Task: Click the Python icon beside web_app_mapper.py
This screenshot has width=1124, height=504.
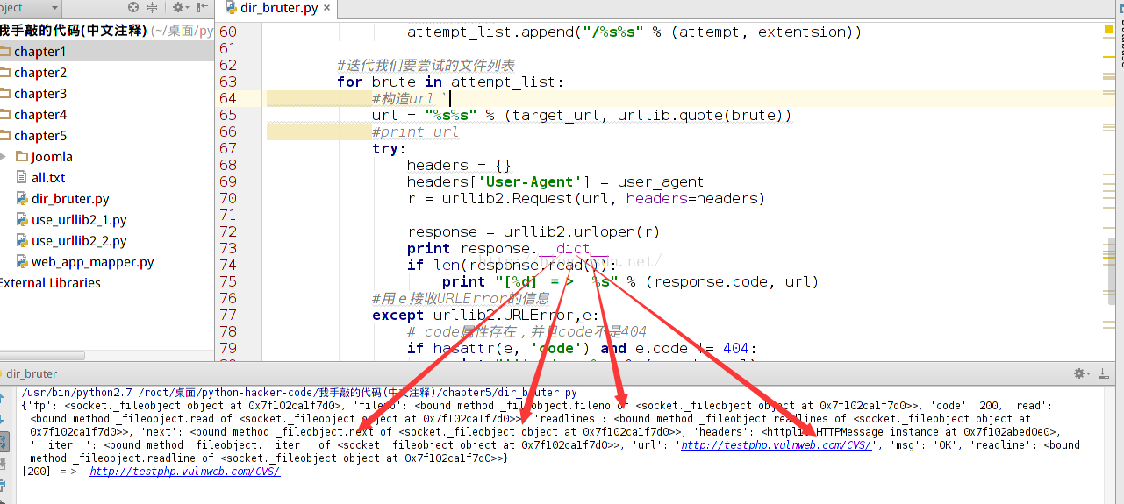Action: tap(22, 262)
